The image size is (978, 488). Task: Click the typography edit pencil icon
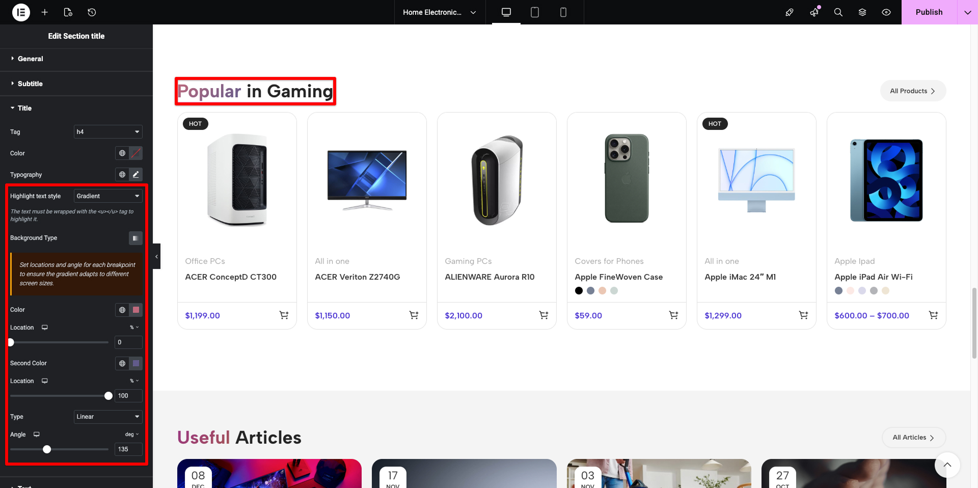pos(135,175)
